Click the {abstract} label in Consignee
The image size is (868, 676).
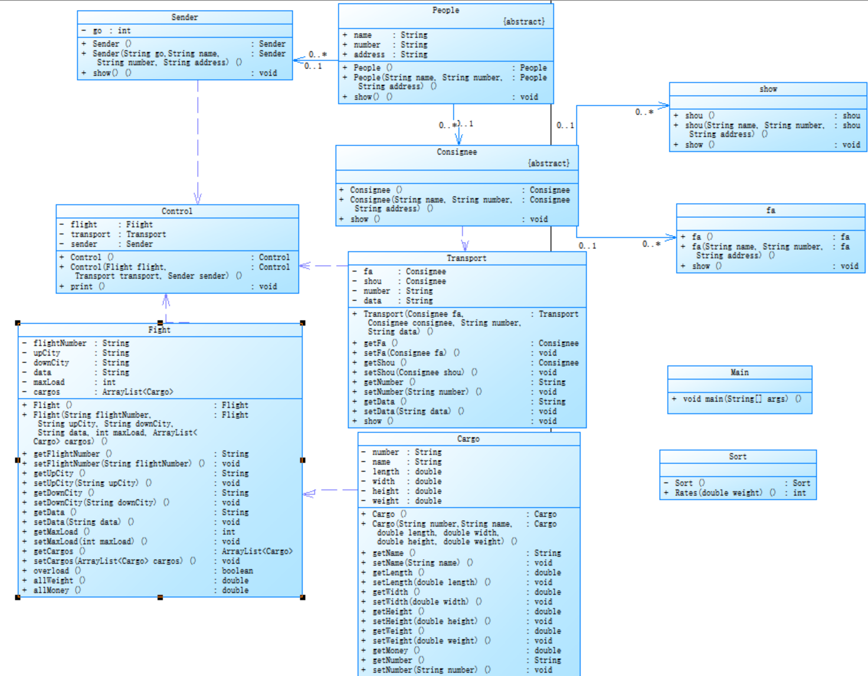click(x=549, y=163)
